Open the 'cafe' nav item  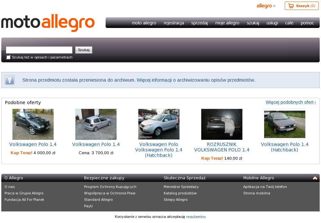pyautogui.click(x=289, y=23)
